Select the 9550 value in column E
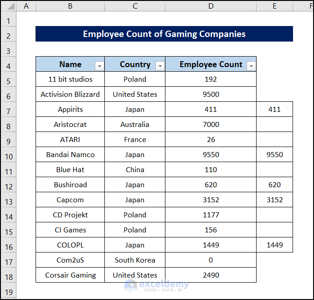The image size is (314, 300). 274,154
